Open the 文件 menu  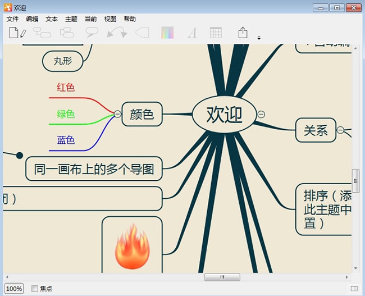click(12, 19)
